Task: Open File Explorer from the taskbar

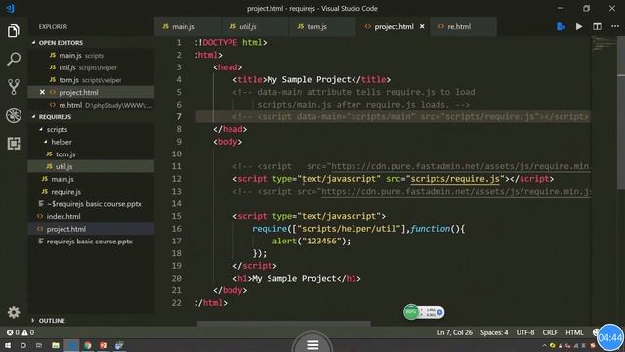Action: click(x=56, y=345)
